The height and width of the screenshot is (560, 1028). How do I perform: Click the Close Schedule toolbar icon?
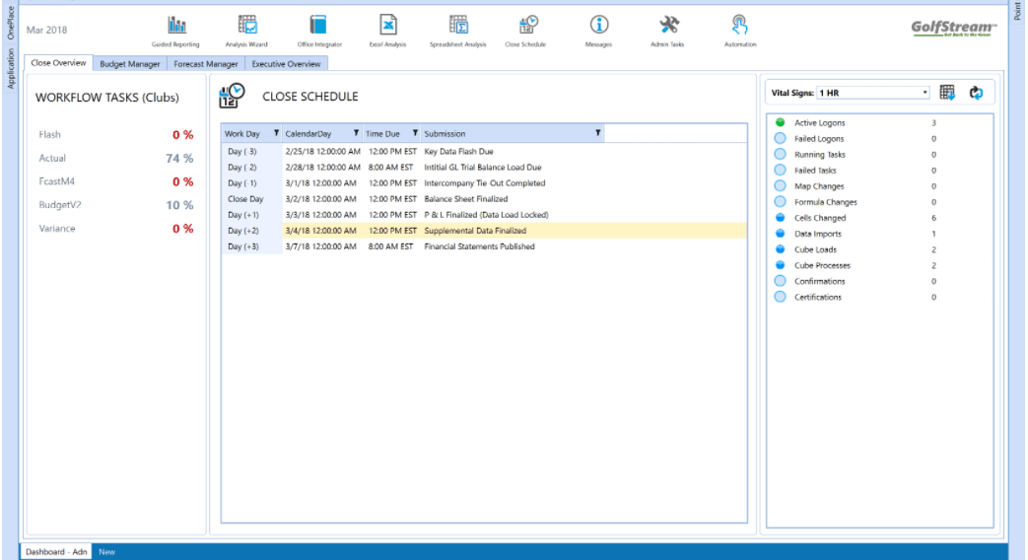(x=528, y=27)
